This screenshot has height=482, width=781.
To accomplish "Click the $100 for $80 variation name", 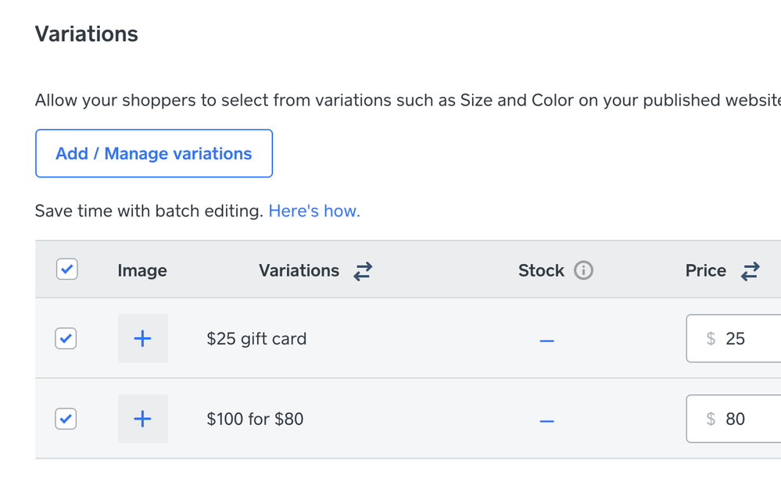I will (255, 420).
